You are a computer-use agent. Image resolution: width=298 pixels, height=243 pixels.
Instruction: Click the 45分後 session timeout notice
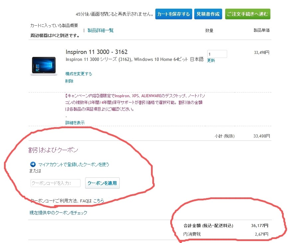click(x=115, y=14)
